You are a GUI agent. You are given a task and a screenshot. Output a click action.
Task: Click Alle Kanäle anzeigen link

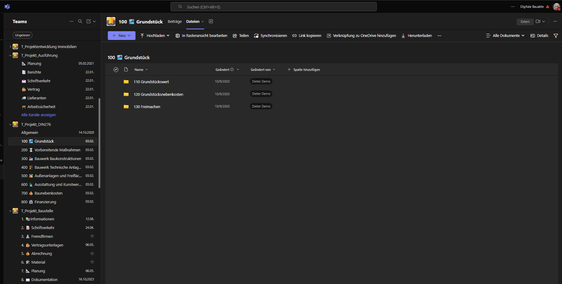click(38, 115)
